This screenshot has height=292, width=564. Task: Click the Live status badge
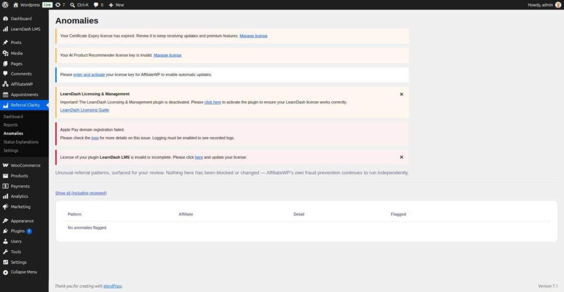47,5
